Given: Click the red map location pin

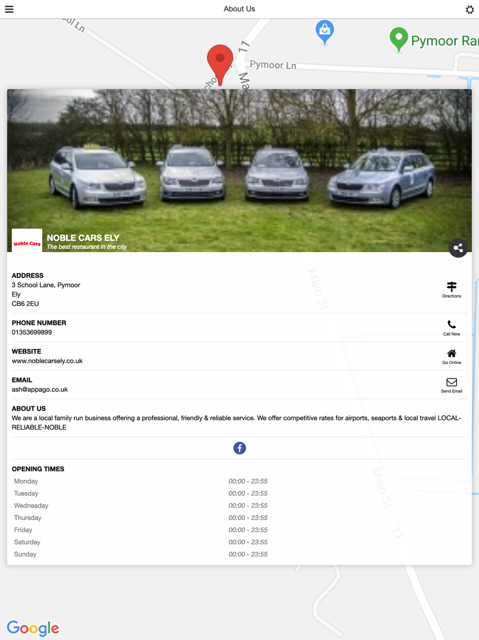Looking at the screenshot, I should 220,65.
